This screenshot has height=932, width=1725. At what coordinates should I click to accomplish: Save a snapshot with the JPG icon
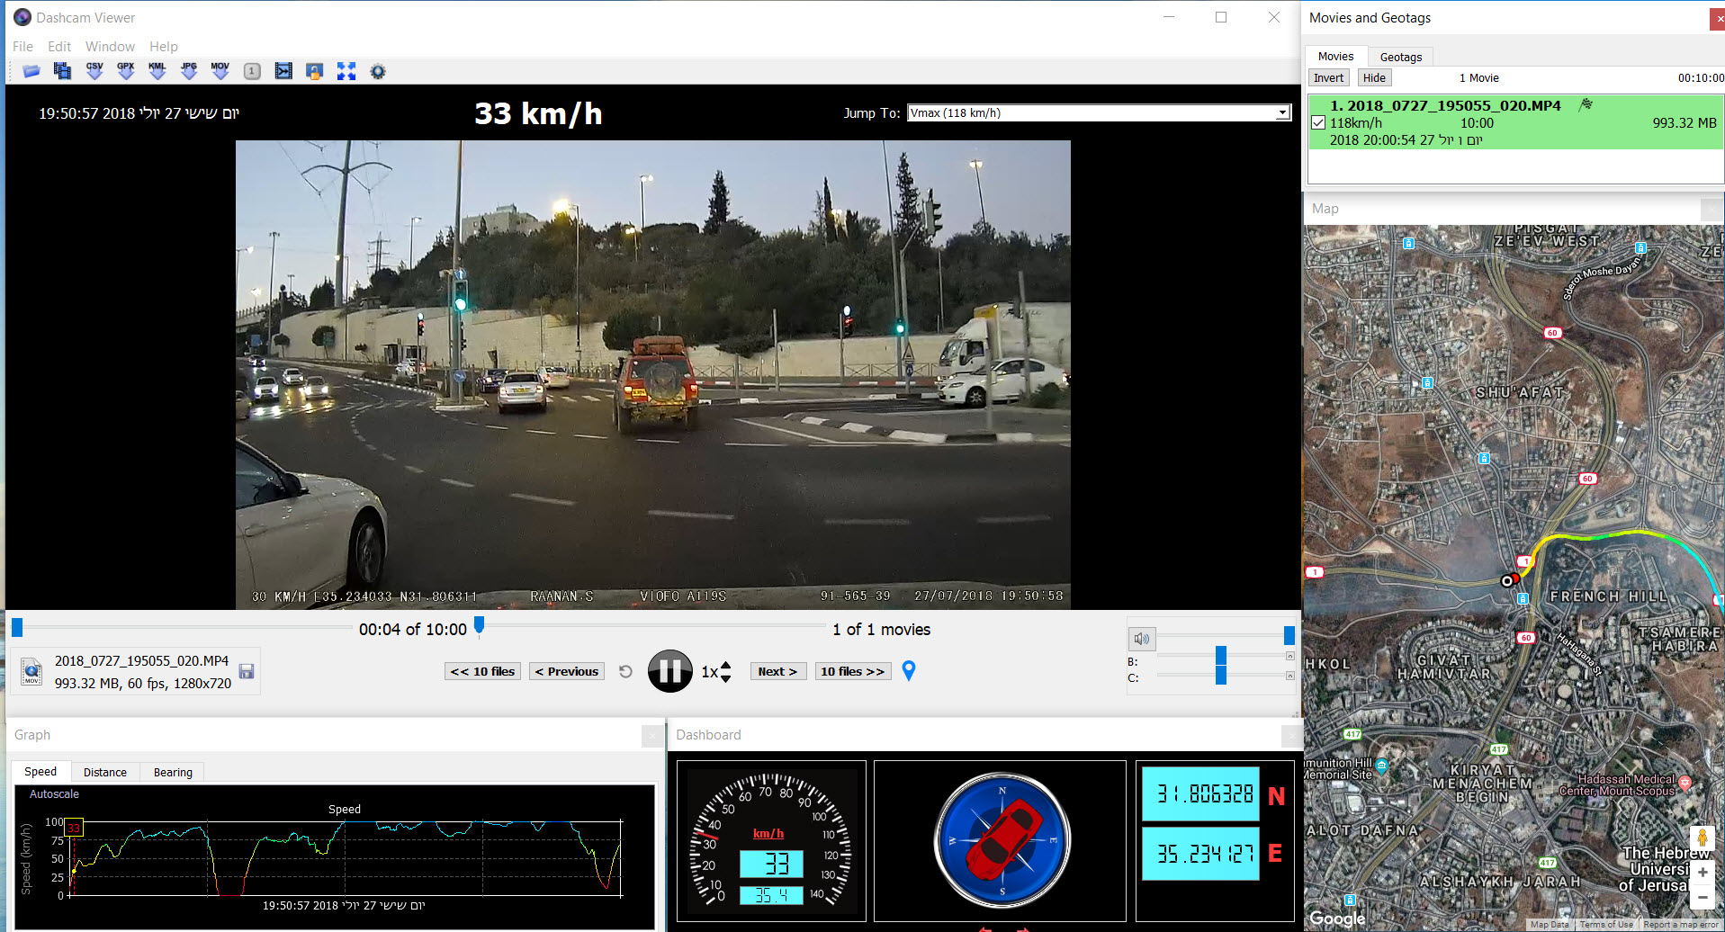point(189,71)
